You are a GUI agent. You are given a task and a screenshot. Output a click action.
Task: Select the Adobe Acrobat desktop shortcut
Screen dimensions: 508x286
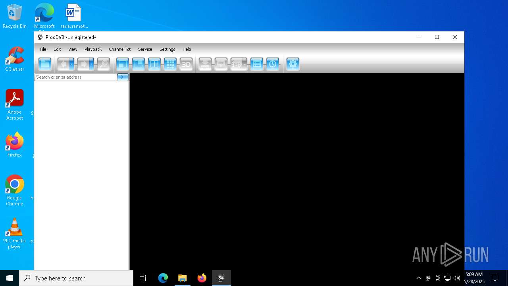(15, 105)
